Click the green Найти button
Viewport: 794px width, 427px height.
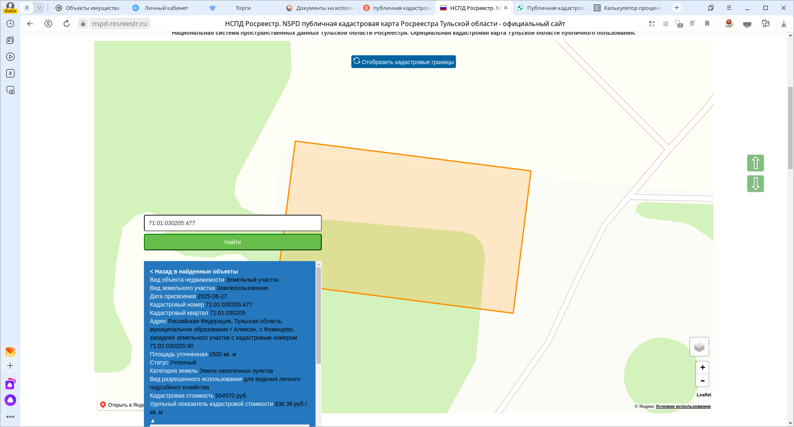tap(232, 242)
